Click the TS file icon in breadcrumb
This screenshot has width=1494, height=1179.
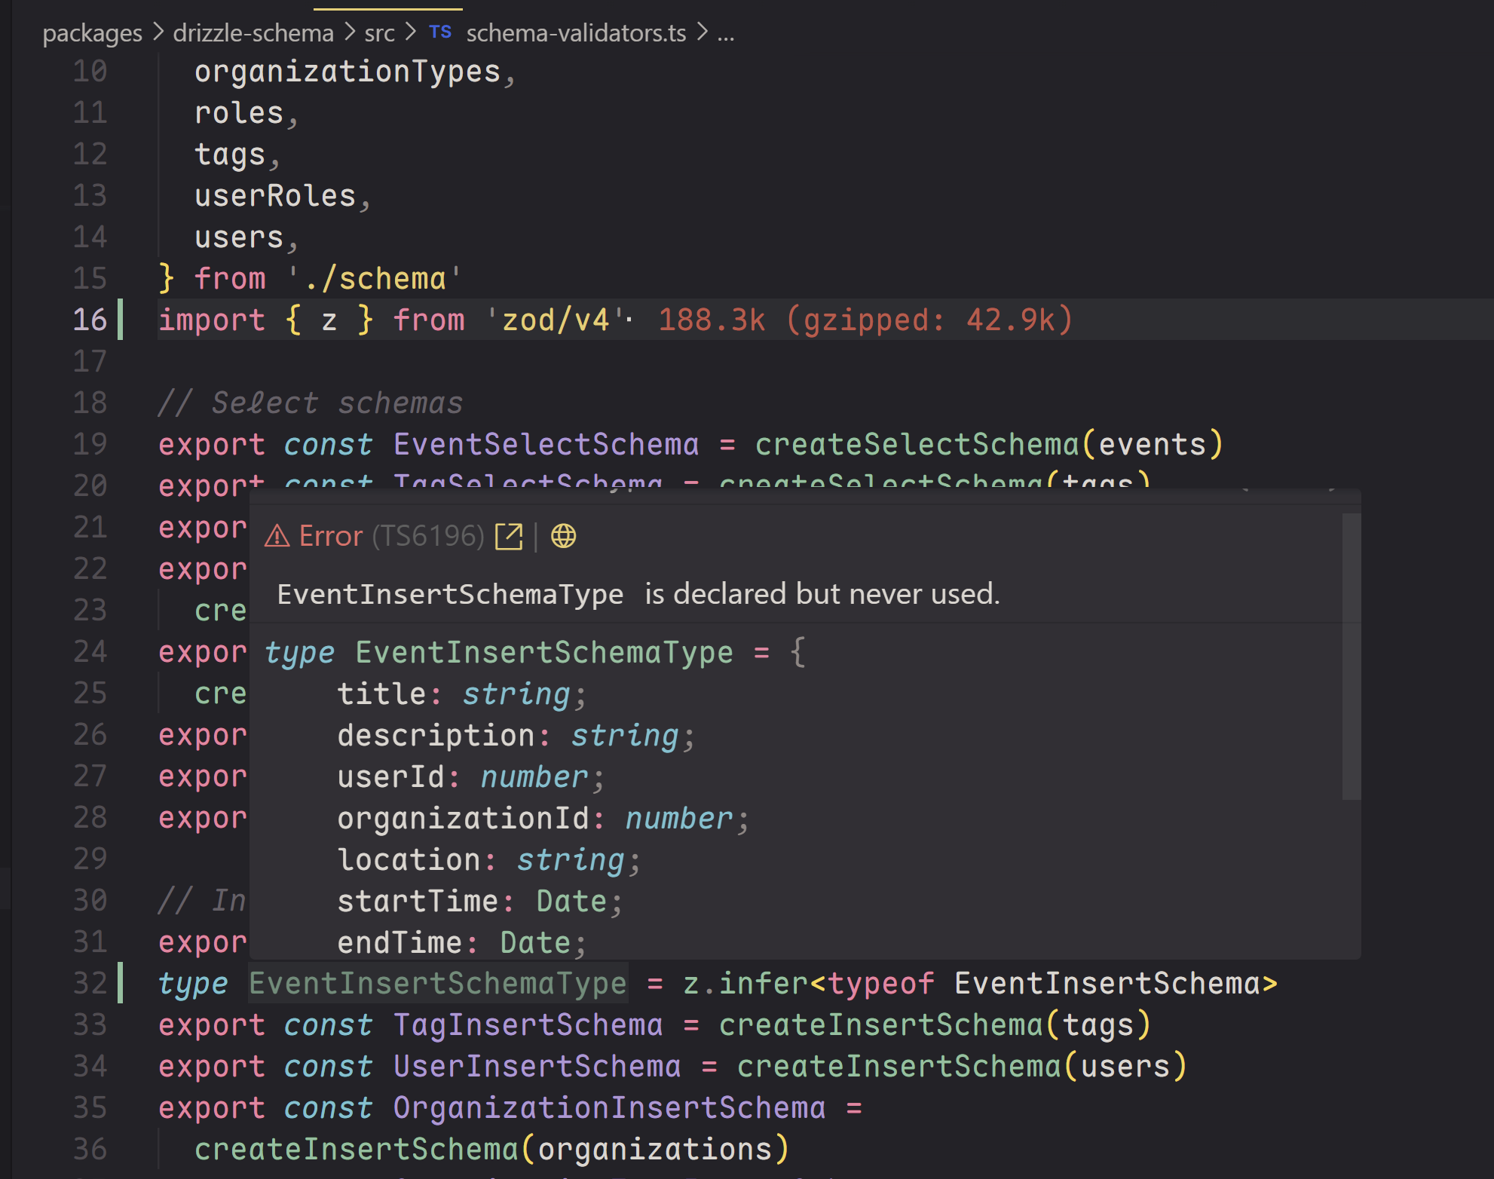pyautogui.click(x=440, y=32)
